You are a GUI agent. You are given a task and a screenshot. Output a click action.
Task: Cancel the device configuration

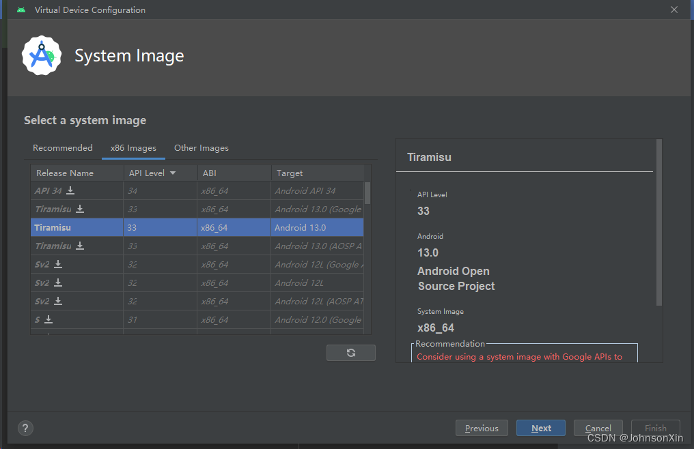coord(598,428)
